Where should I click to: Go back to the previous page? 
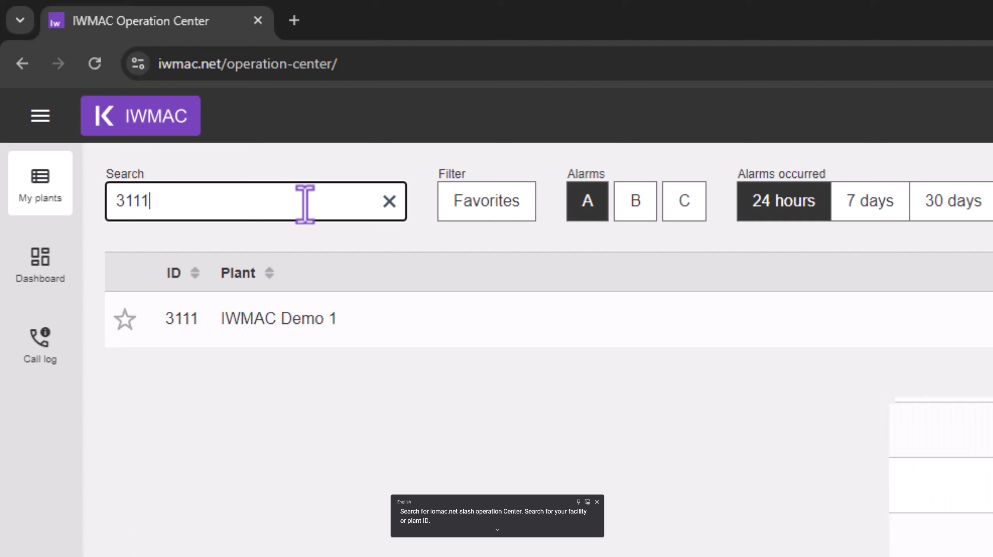pyautogui.click(x=23, y=64)
